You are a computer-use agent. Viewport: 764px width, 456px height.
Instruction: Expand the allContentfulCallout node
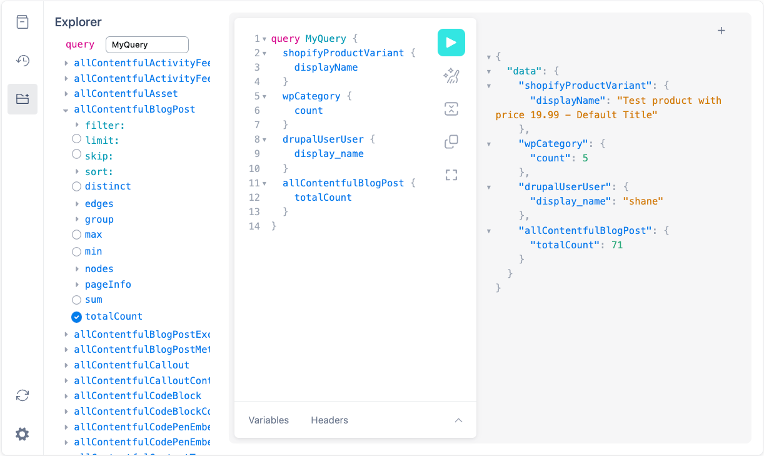66,365
